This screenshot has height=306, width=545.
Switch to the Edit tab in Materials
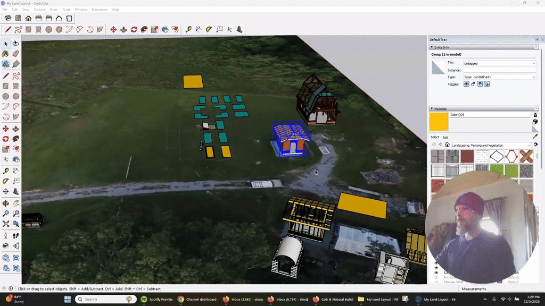tap(444, 138)
